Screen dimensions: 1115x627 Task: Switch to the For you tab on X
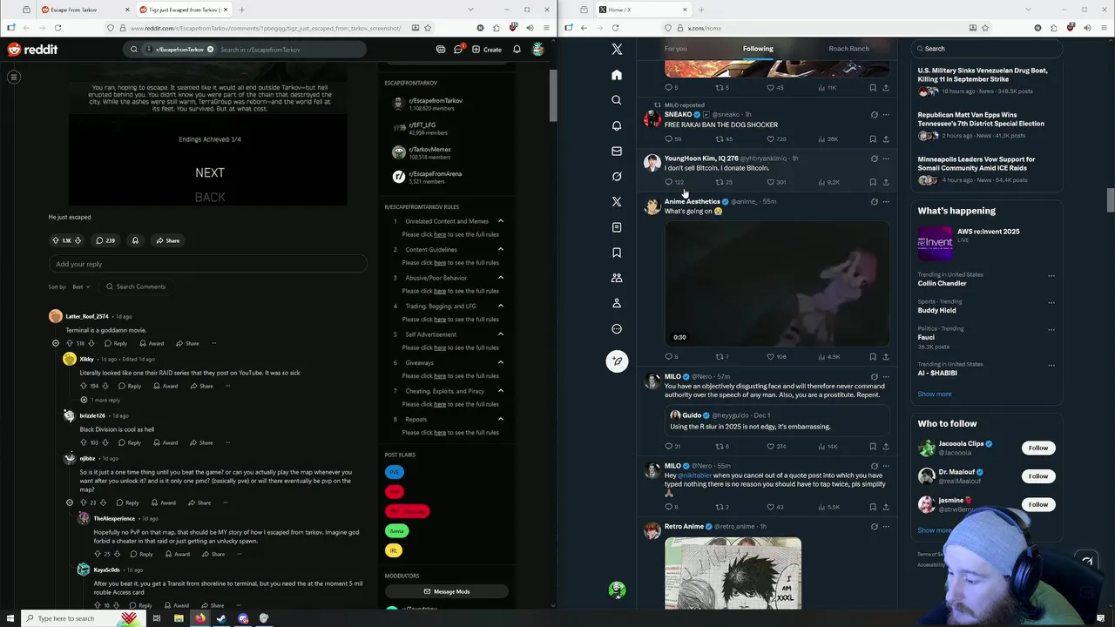pyautogui.click(x=676, y=49)
